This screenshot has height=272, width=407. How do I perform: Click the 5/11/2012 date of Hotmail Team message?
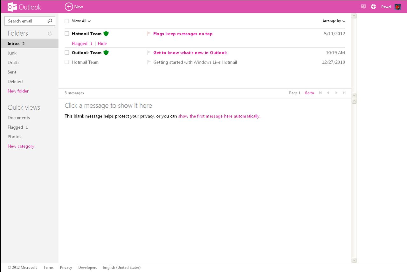coord(335,34)
